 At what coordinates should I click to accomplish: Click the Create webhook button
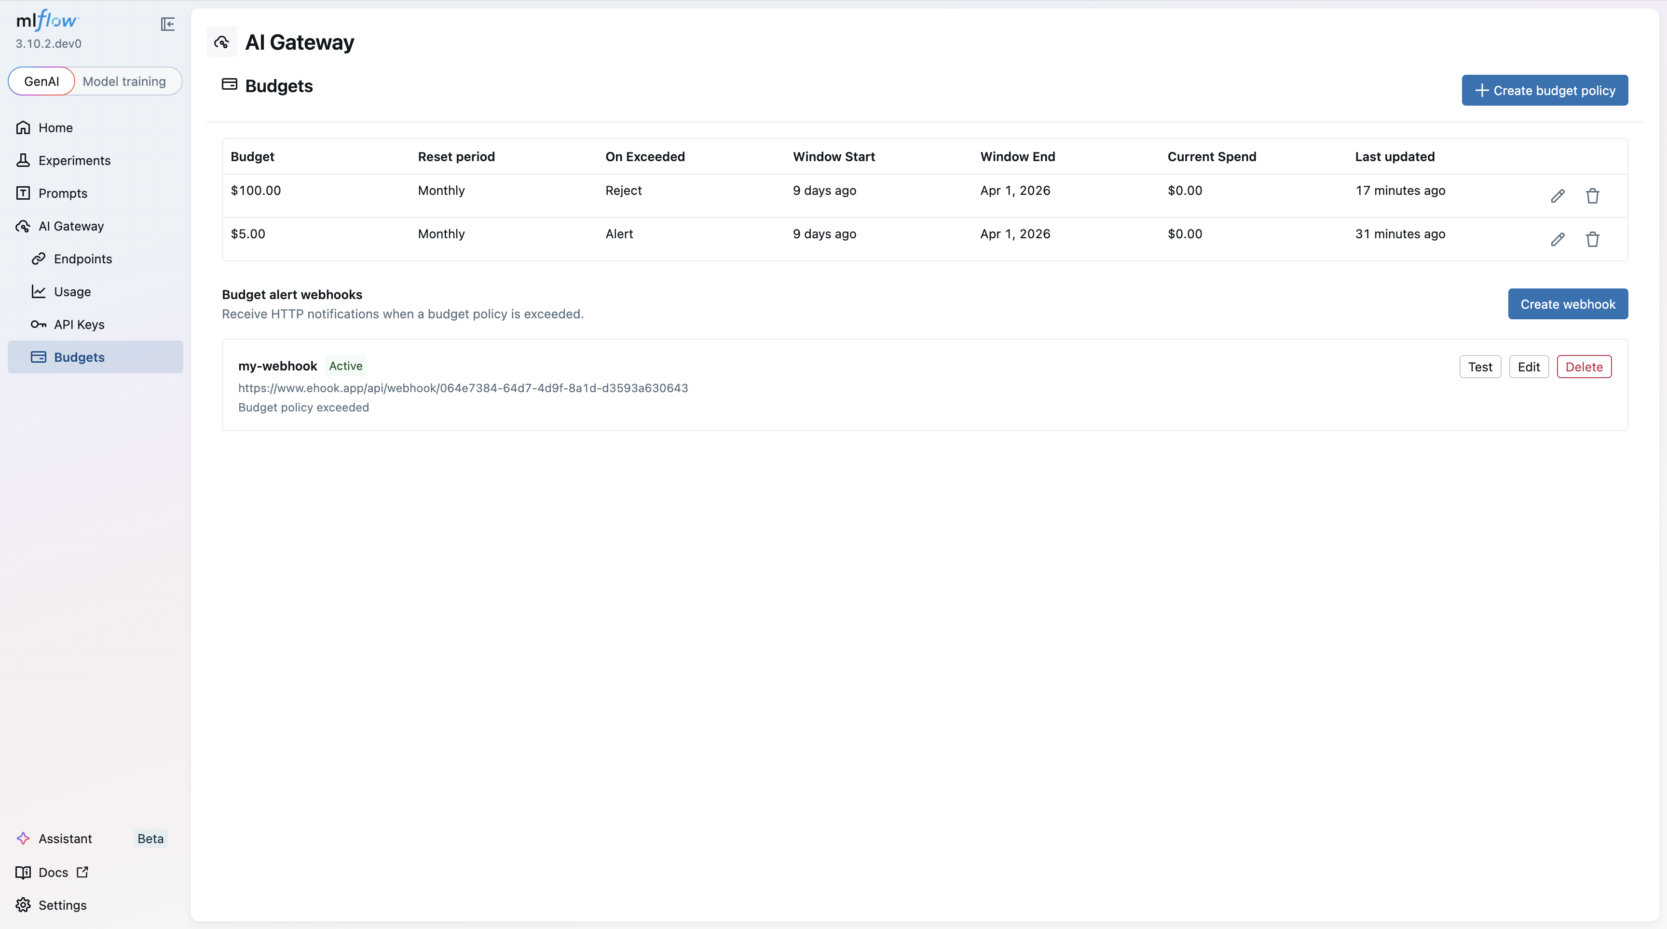[x=1567, y=304]
